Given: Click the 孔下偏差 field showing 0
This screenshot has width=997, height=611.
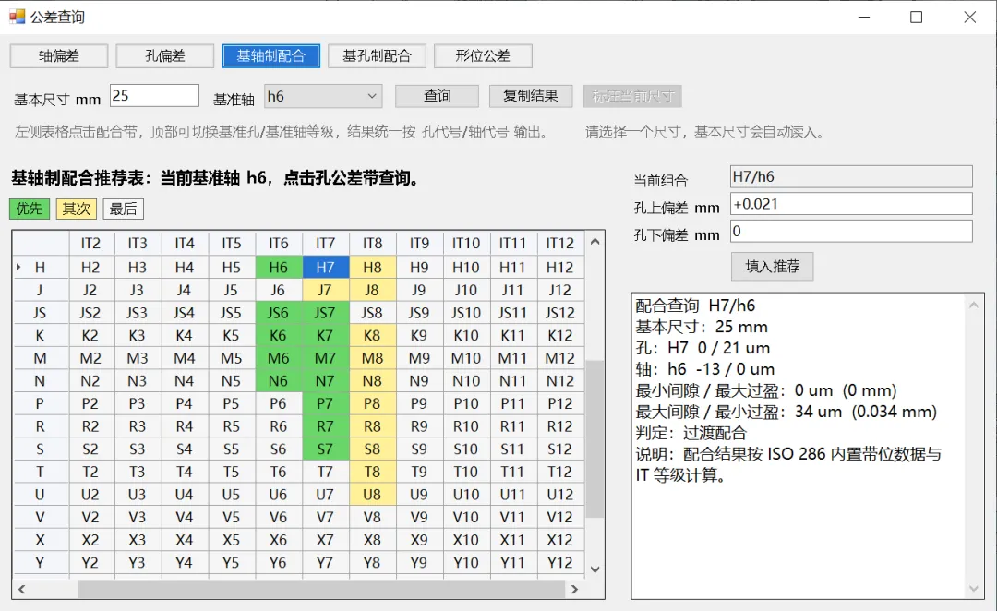Looking at the screenshot, I should point(851,232).
